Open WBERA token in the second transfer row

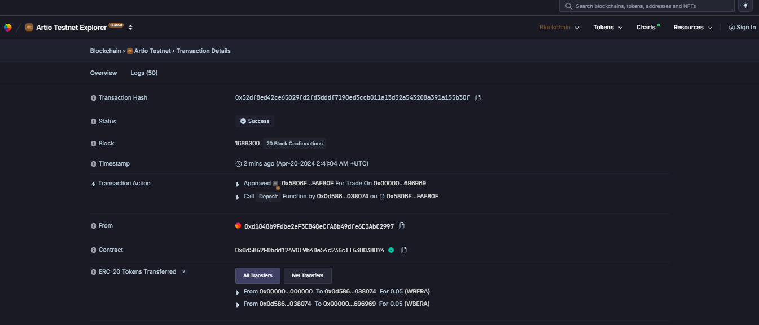pos(416,304)
